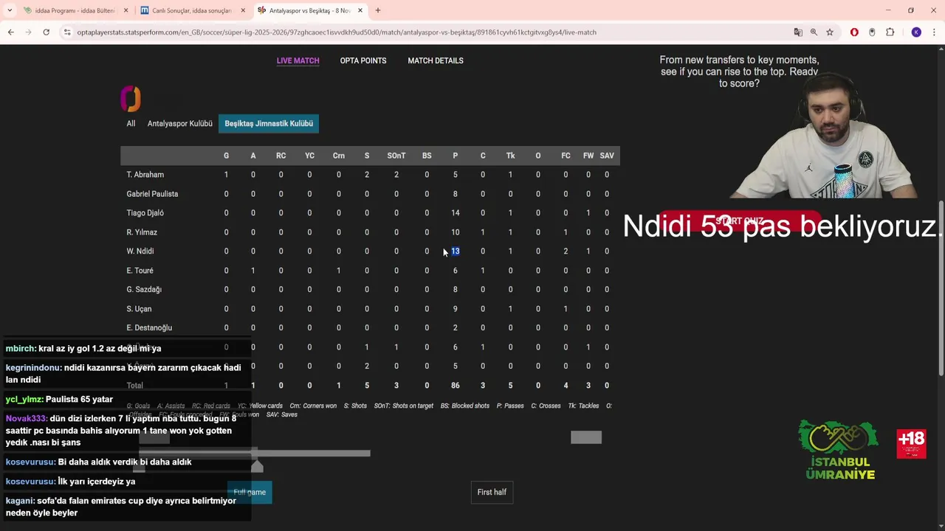Select the Antalyaspor vs Beşiktaş browser tab

(310, 10)
